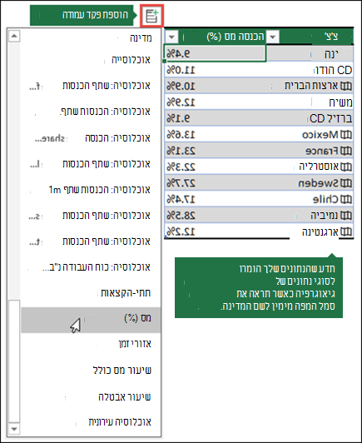
Task: Open the filter dropdown of the country column header
Action: 273,37
